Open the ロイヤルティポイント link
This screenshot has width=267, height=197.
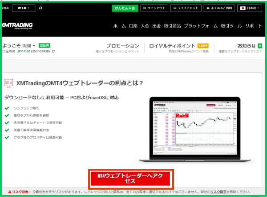coord(172,46)
